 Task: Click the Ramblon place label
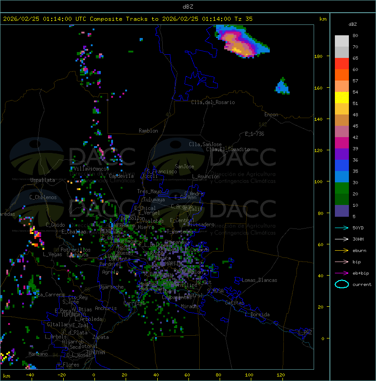(x=148, y=131)
